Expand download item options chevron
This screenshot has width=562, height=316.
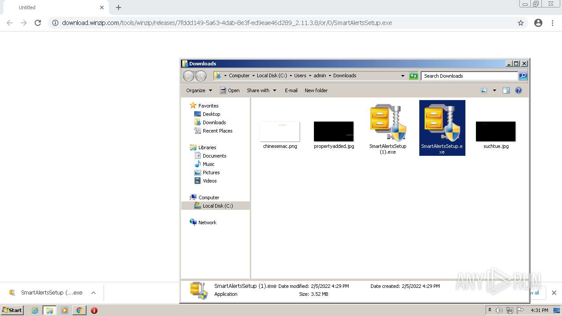coord(94,293)
